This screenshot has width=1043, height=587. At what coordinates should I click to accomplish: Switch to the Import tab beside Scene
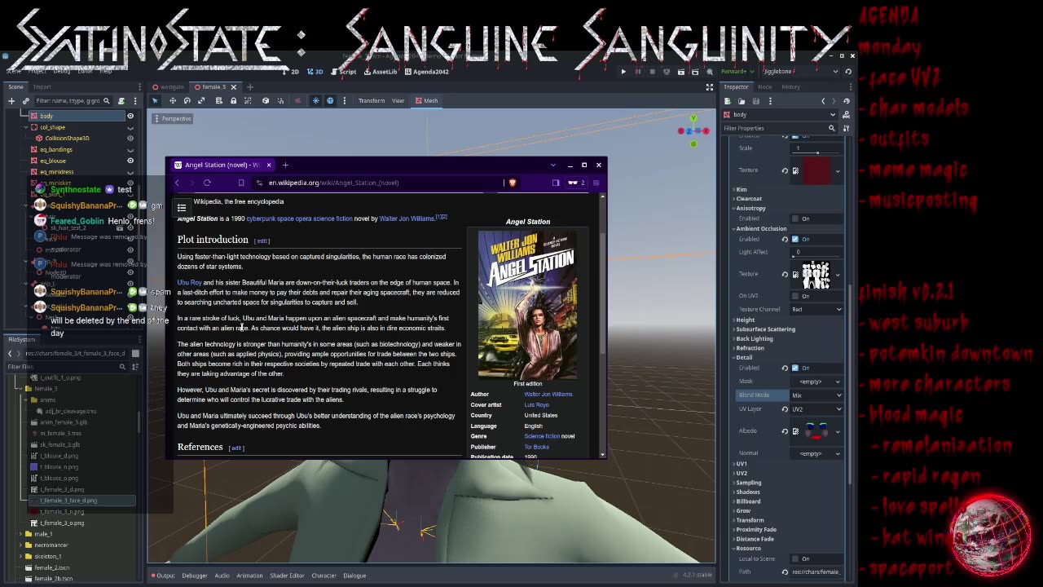tap(42, 86)
